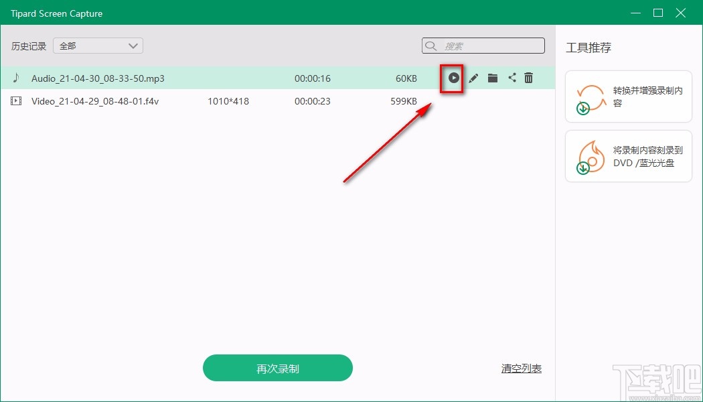Open the convert and enhance recordings tool
The width and height of the screenshot is (703, 402).
point(628,96)
